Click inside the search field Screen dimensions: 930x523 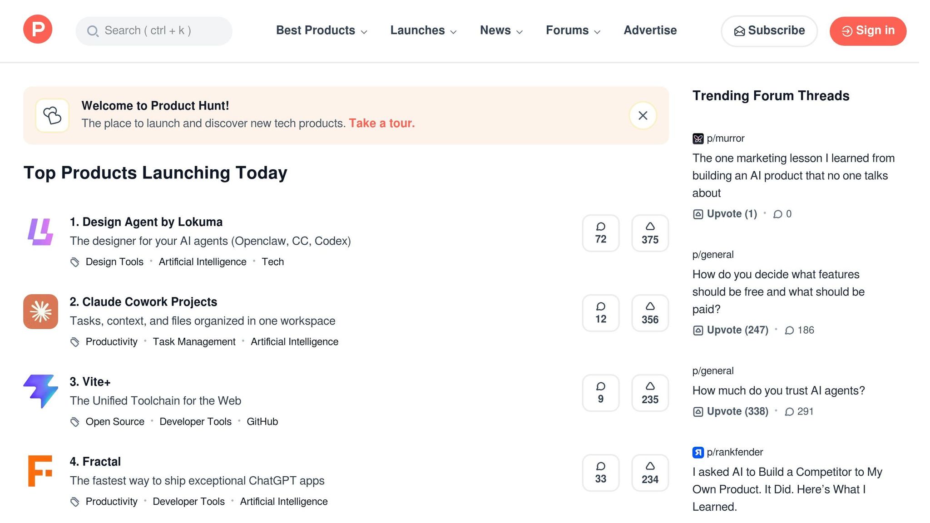(154, 31)
